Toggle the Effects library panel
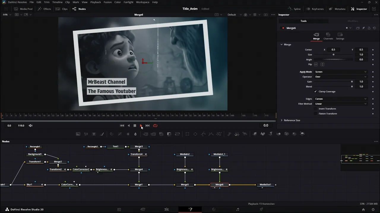 click(x=44, y=9)
